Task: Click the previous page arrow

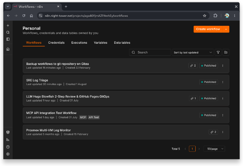Action: point(185,149)
